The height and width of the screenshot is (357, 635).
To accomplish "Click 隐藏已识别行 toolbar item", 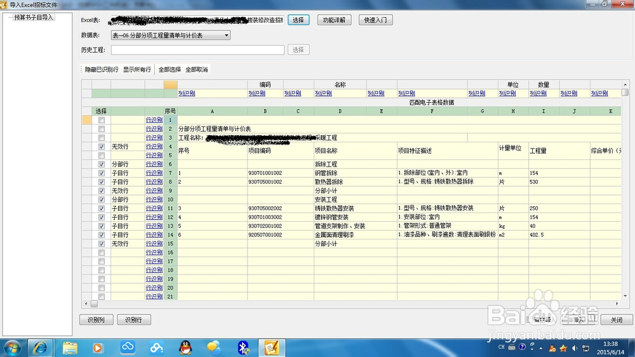I will pyautogui.click(x=101, y=70).
